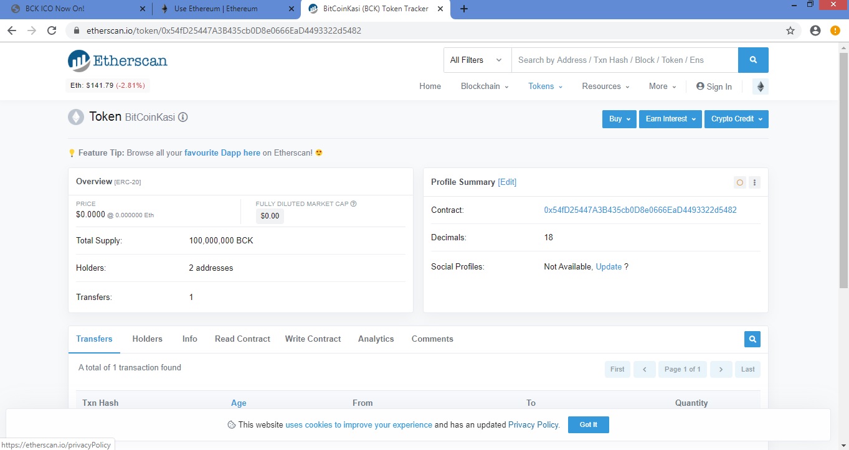849x450 pixels.
Task: Click the Etherscan logo
Action: click(x=118, y=60)
